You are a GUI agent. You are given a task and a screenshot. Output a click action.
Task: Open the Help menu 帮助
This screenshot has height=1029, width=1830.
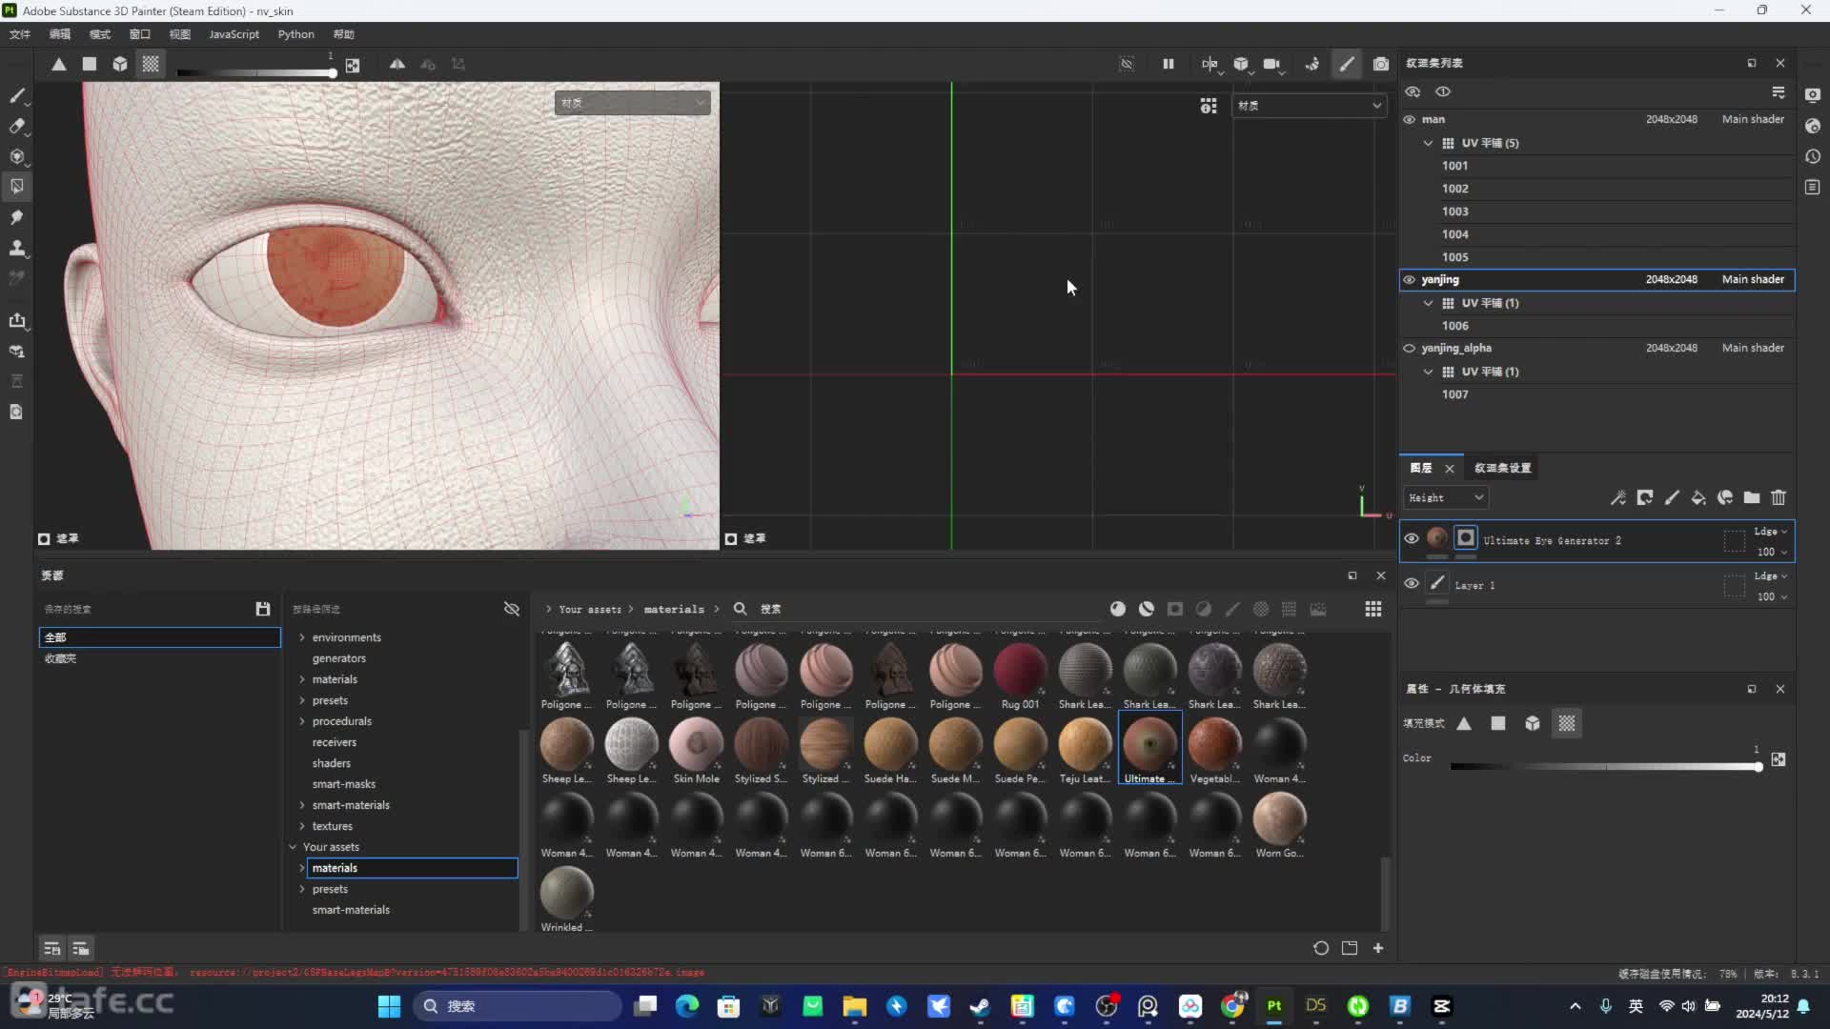pyautogui.click(x=343, y=34)
